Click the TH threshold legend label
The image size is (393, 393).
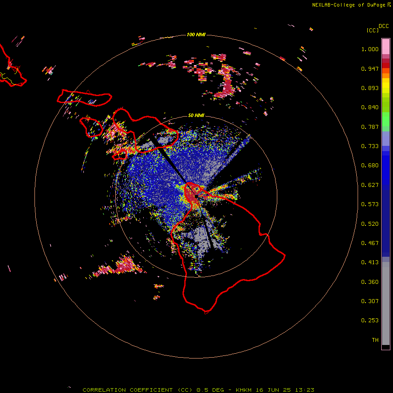click(x=375, y=340)
